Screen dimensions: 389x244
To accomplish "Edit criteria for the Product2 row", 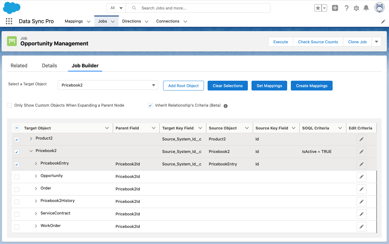I will click(x=362, y=139).
